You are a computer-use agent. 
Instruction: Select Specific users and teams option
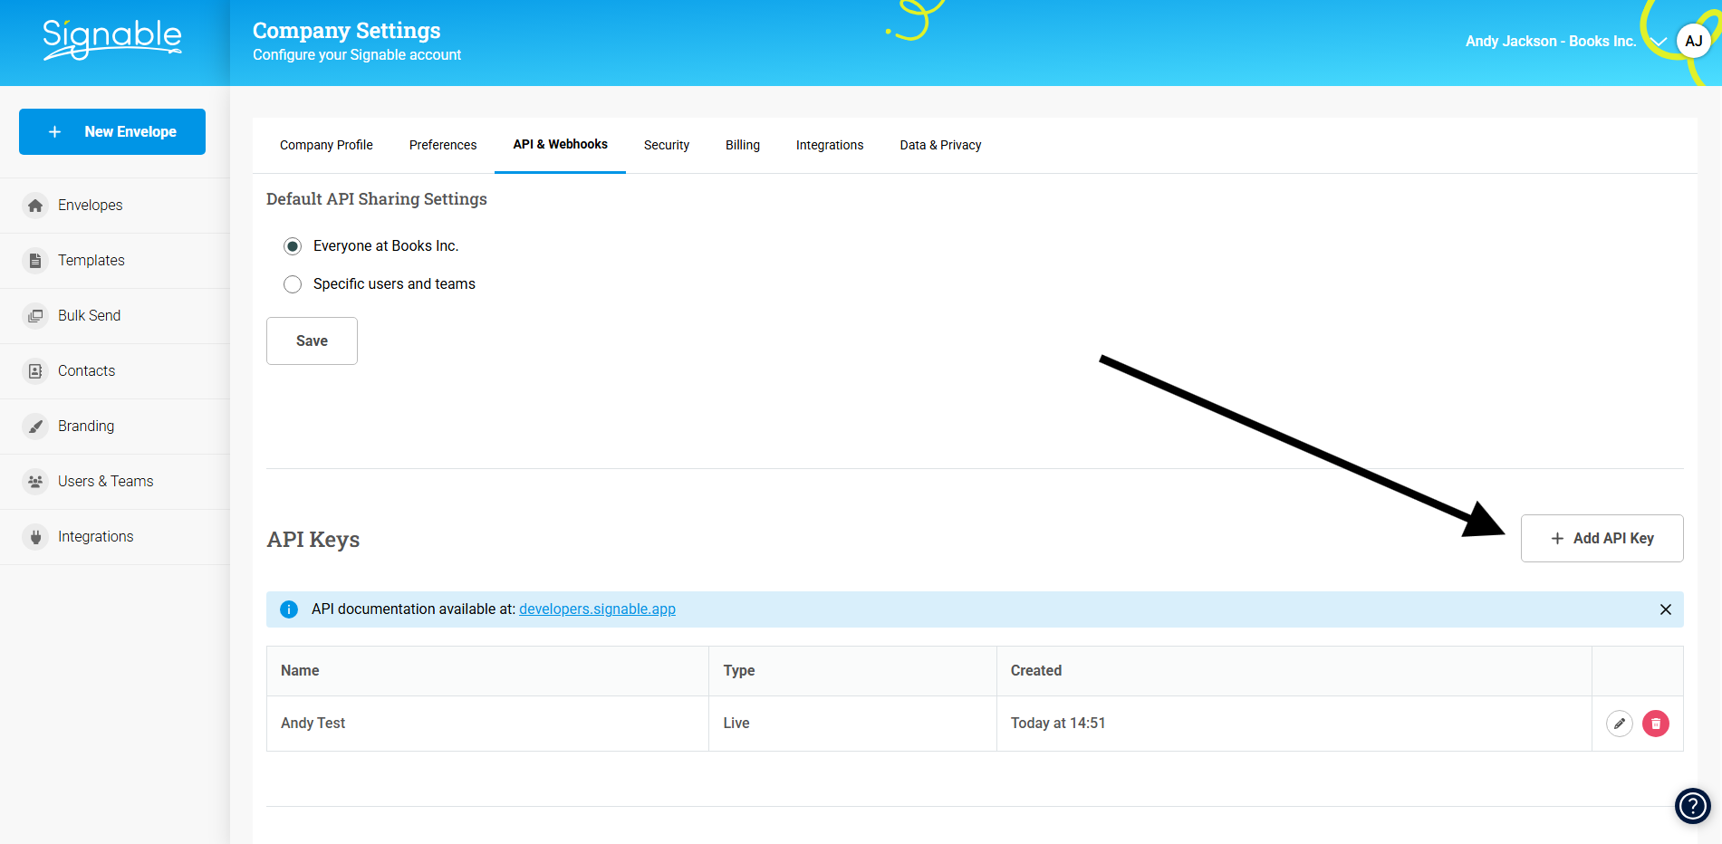pyautogui.click(x=293, y=284)
